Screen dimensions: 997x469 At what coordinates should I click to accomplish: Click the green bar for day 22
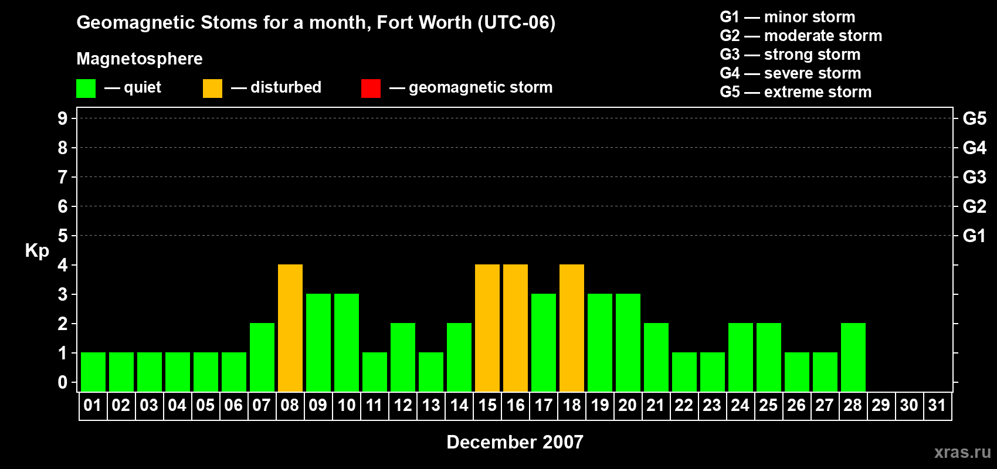pyautogui.click(x=684, y=372)
